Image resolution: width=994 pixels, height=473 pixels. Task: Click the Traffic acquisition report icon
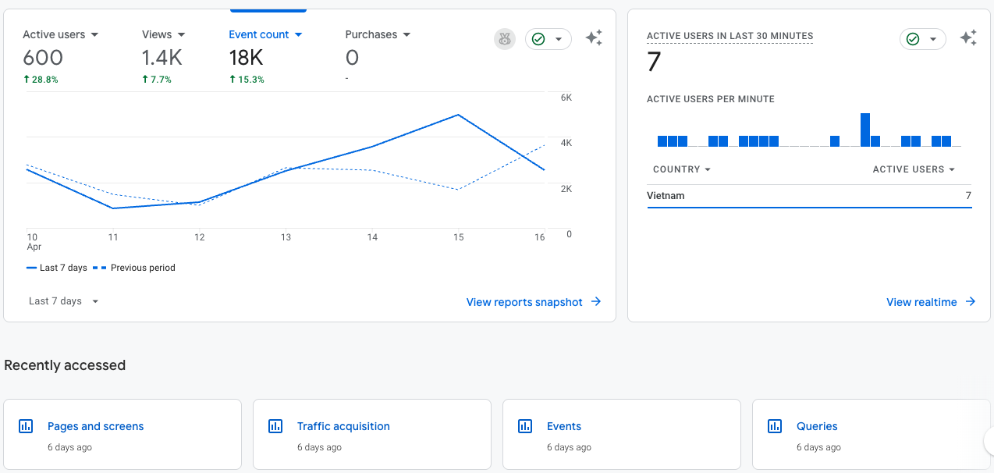(x=275, y=426)
